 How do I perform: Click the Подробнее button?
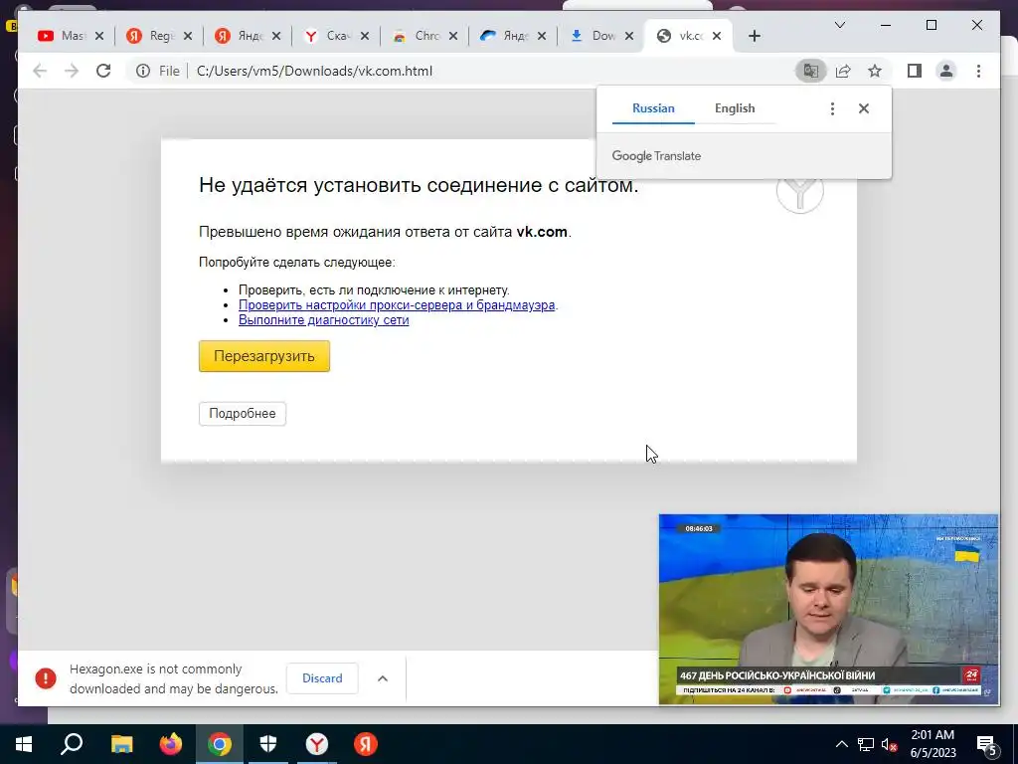pyautogui.click(x=243, y=413)
